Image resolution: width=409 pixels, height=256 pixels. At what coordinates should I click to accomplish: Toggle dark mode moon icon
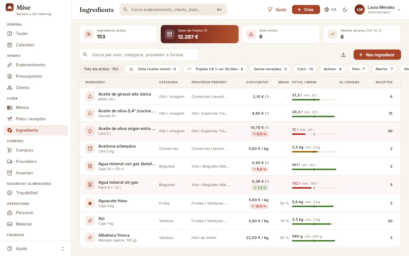pos(345,10)
